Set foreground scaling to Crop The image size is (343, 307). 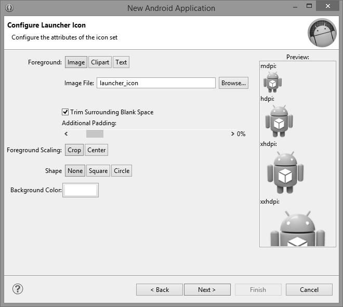74,150
